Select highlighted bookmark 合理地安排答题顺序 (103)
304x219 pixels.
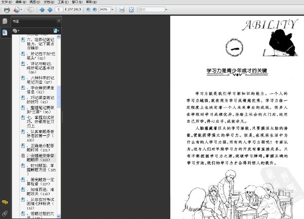coord(41,158)
